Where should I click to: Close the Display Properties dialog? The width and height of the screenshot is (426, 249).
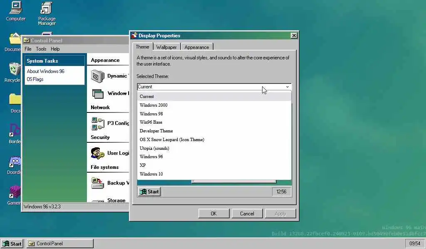click(x=294, y=36)
